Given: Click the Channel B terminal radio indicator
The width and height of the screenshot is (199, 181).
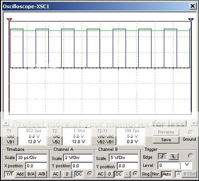Looking at the screenshot, I should coord(135,174).
